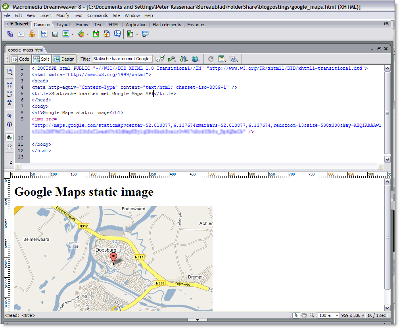Select the google_maps.html document tab
This screenshot has height=328, width=399.
point(25,50)
